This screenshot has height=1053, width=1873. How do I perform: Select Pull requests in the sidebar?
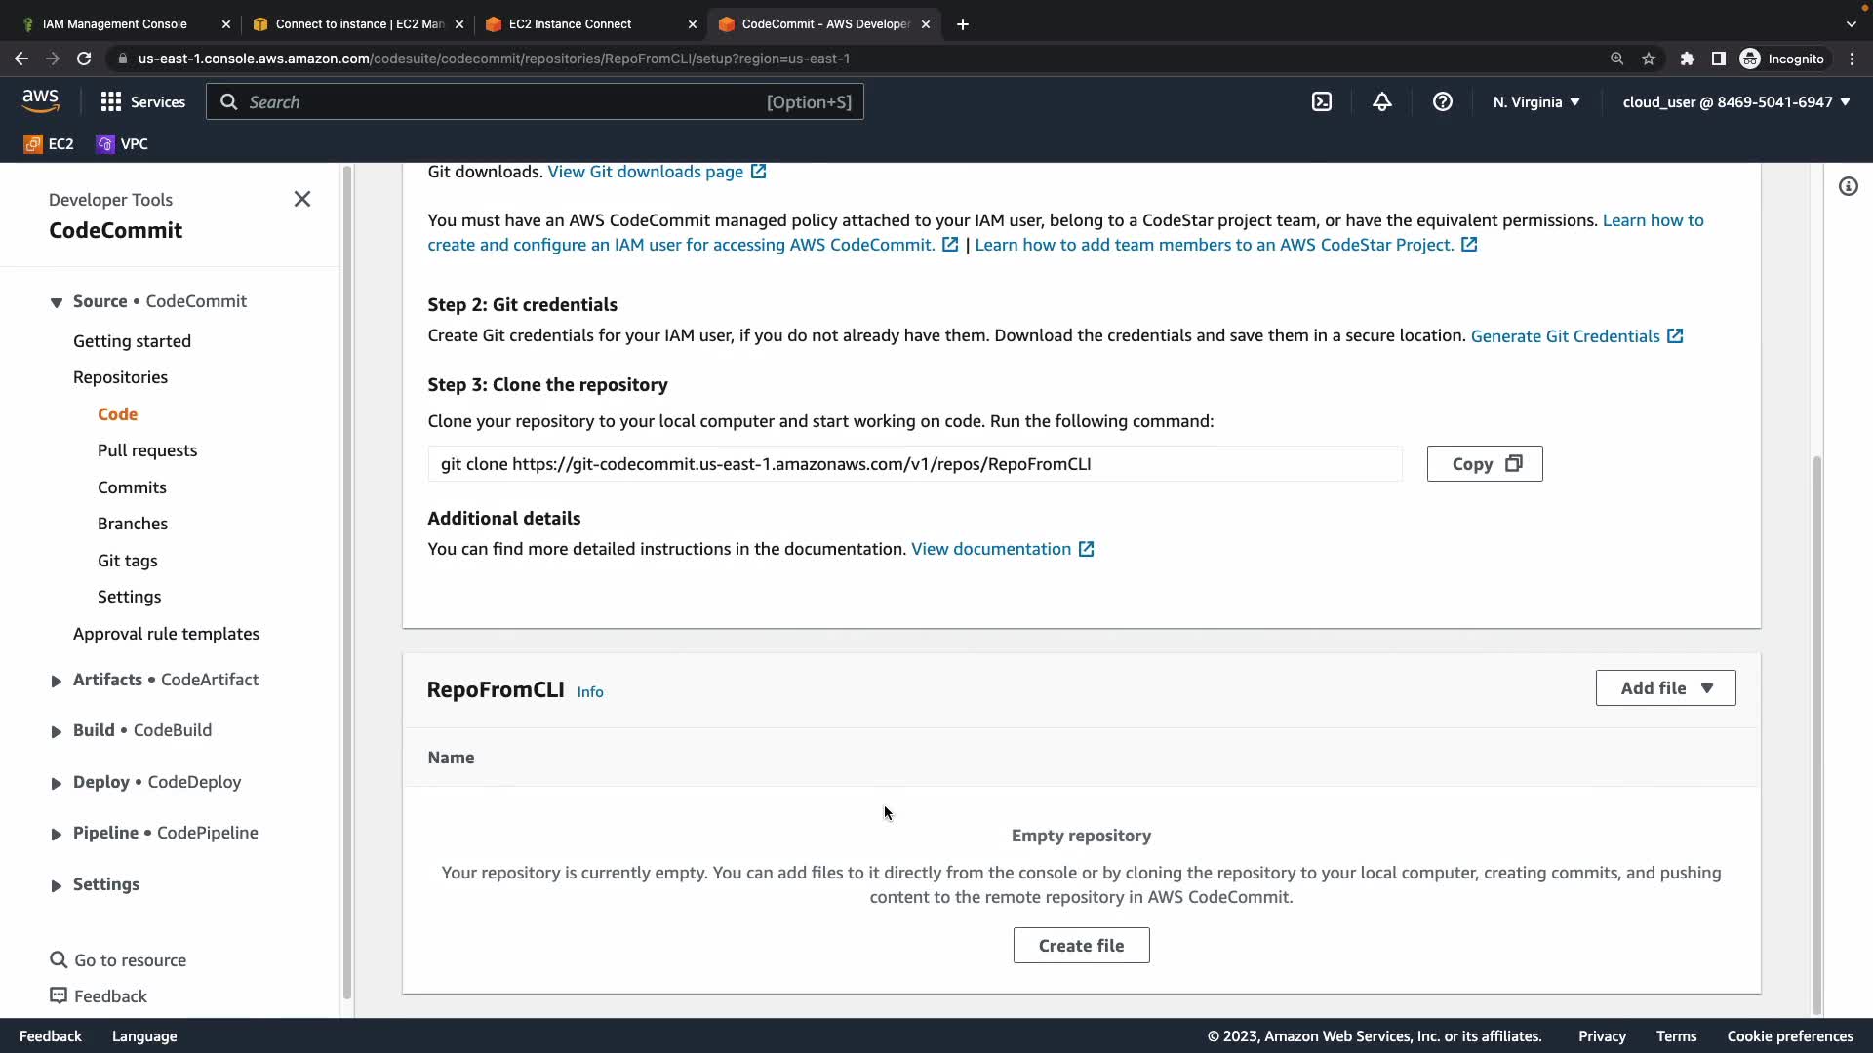click(147, 450)
